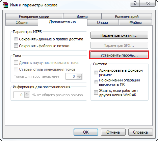The height and width of the screenshot is (141, 158).
Task: Click the Отмена button
Action: point(113,132)
